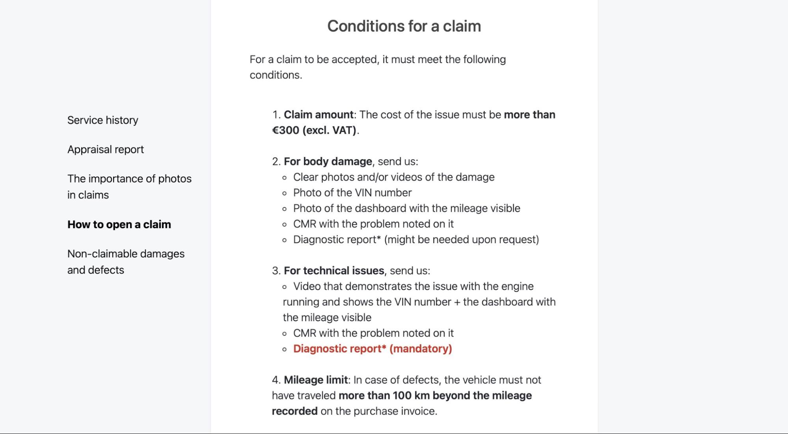Click the intro paragraph about accepted claims

click(377, 67)
